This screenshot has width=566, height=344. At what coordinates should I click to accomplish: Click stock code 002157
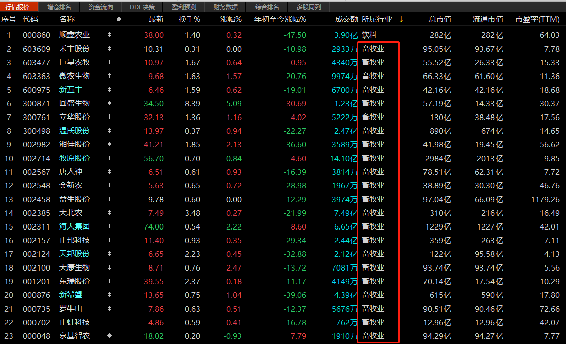37,240
